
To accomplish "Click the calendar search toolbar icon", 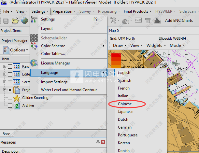I will [x=113, y=21].
